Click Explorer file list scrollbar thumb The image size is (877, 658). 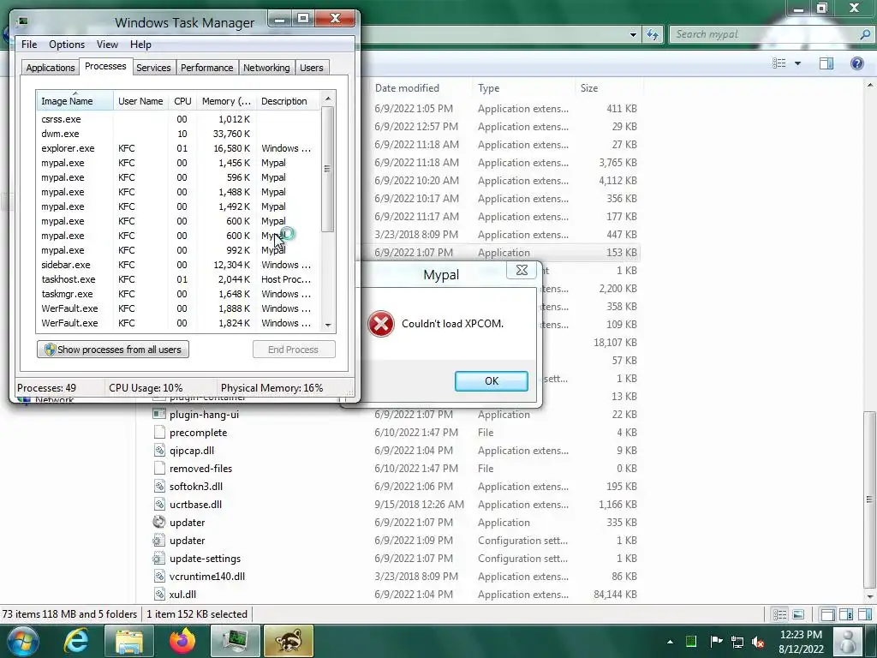coord(870,499)
